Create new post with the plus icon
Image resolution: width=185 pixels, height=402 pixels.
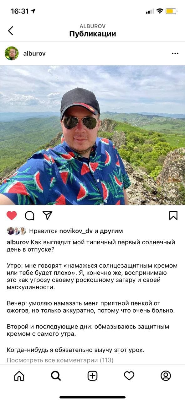point(92,376)
